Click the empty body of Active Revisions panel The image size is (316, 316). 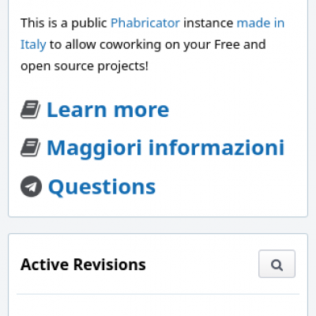[158, 306]
